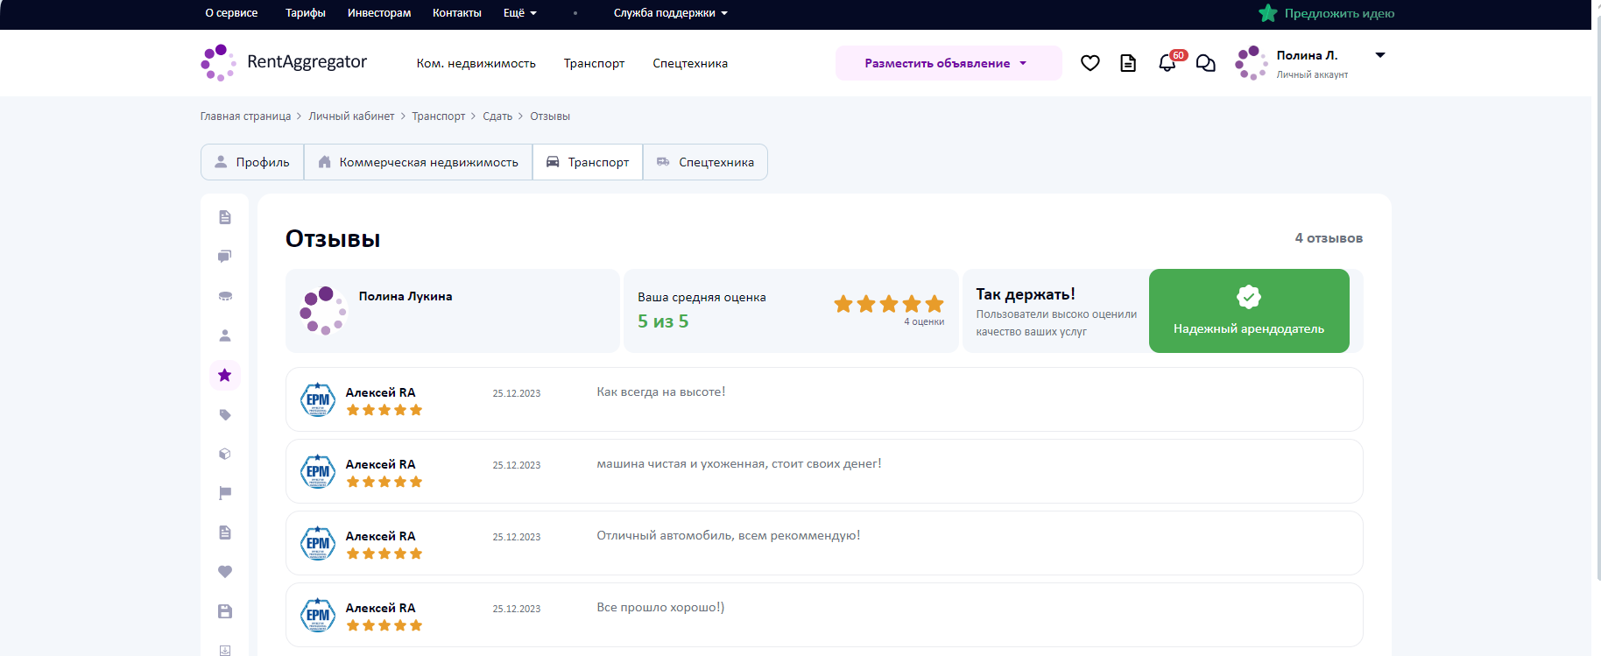Click the review text 'Как всегда на высоте!'

click(x=661, y=391)
